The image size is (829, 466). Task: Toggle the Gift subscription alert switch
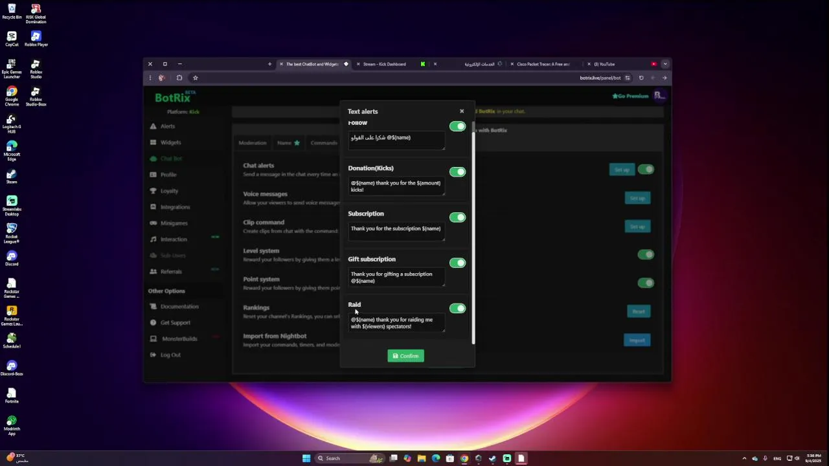coord(457,263)
